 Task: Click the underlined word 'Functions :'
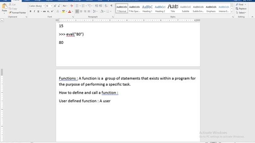click(x=68, y=78)
